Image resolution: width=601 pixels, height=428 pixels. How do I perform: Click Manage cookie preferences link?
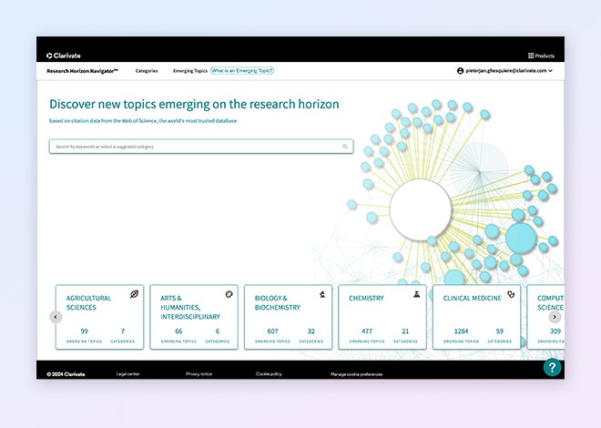356,374
